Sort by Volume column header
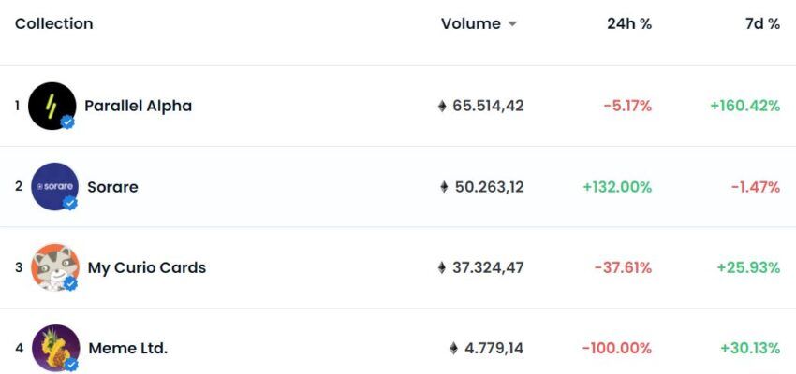 [471, 23]
